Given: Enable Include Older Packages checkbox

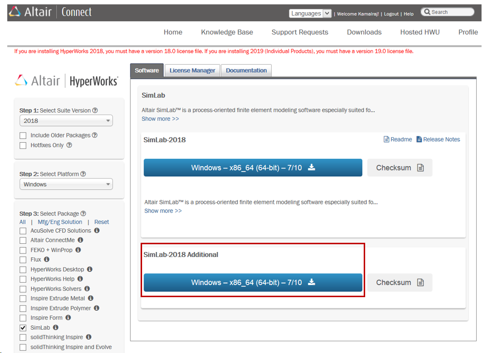Looking at the screenshot, I should coord(23,135).
